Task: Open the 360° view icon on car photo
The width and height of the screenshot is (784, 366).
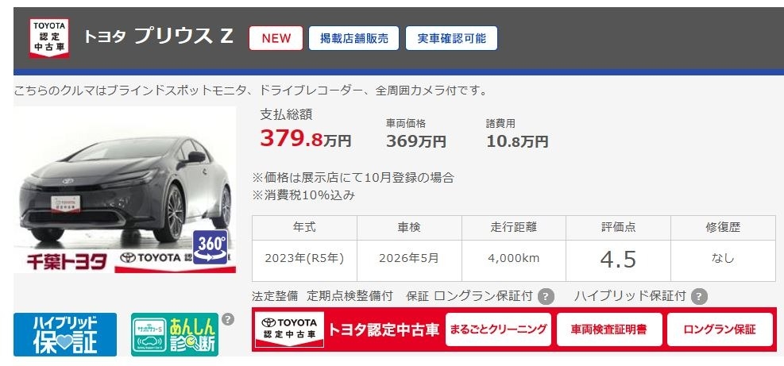Action: pyautogui.click(x=210, y=246)
